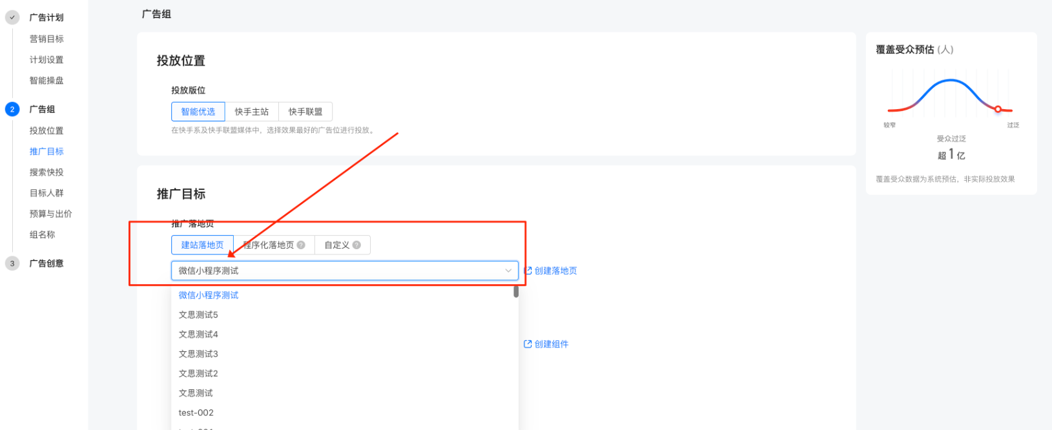The width and height of the screenshot is (1052, 430).
Task: Click step 3 circle for 广告创意
Action: pyautogui.click(x=12, y=263)
